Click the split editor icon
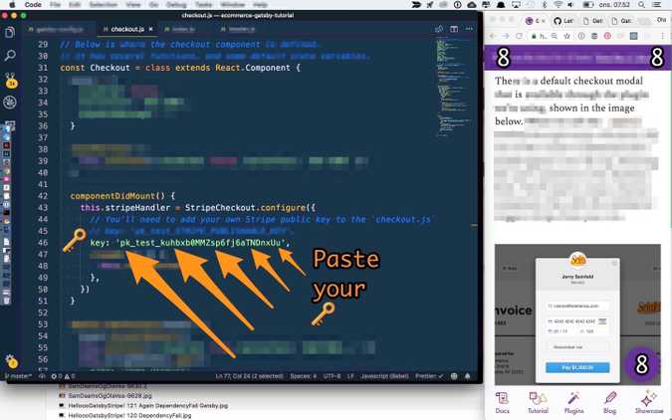 coord(454,30)
